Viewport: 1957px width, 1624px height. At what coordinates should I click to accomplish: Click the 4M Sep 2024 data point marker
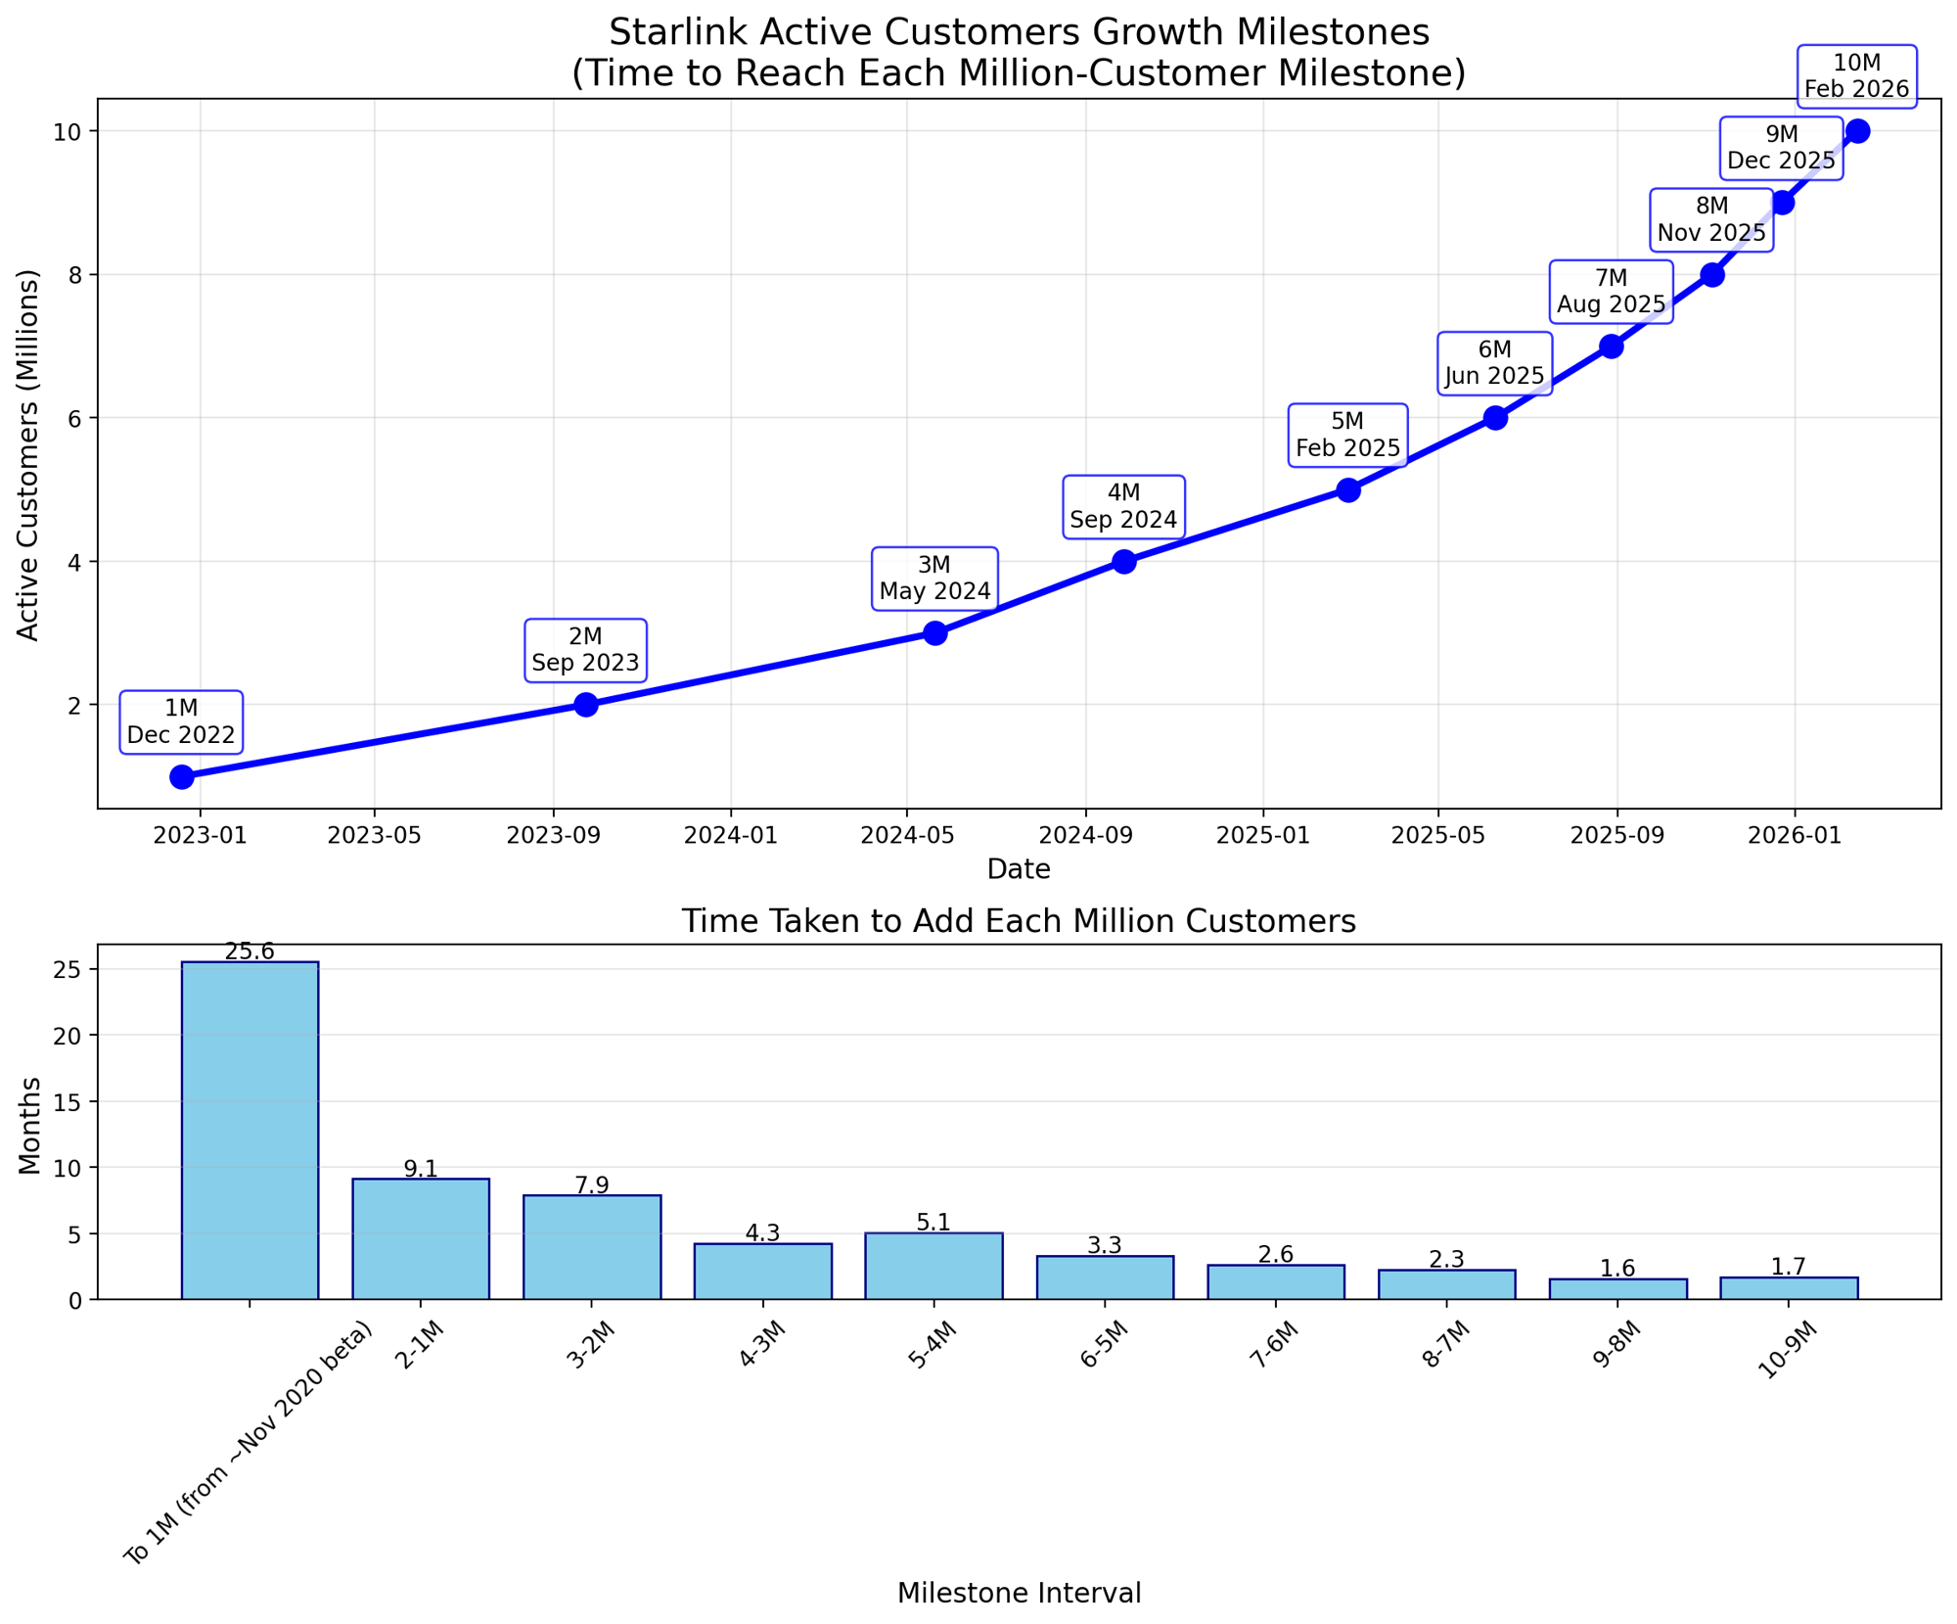tap(1124, 562)
